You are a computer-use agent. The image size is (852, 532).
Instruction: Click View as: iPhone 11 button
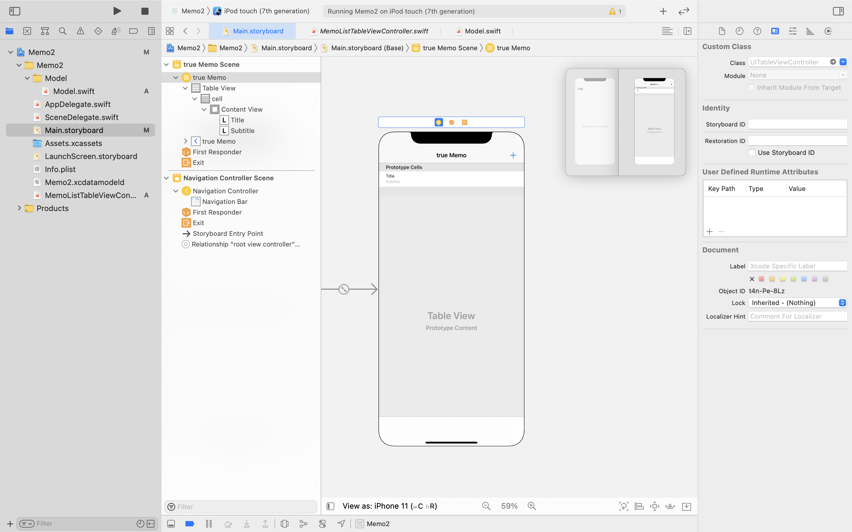389,506
